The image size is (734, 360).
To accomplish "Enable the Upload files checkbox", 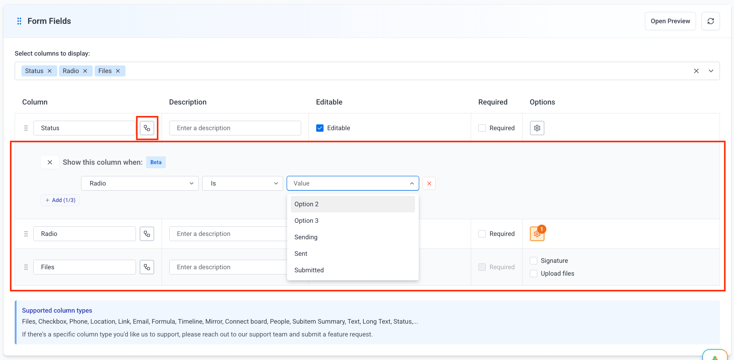I will tap(534, 274).
